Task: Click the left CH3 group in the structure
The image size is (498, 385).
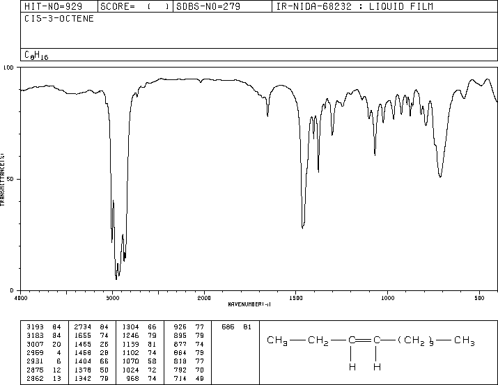Action: (277, 340)
